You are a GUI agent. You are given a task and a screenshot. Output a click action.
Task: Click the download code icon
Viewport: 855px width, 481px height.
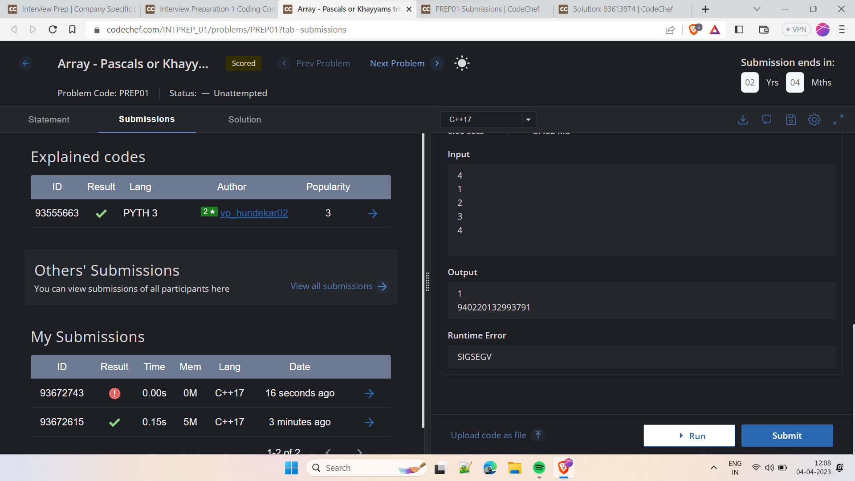pyautogui.click(x=743, y=119)
